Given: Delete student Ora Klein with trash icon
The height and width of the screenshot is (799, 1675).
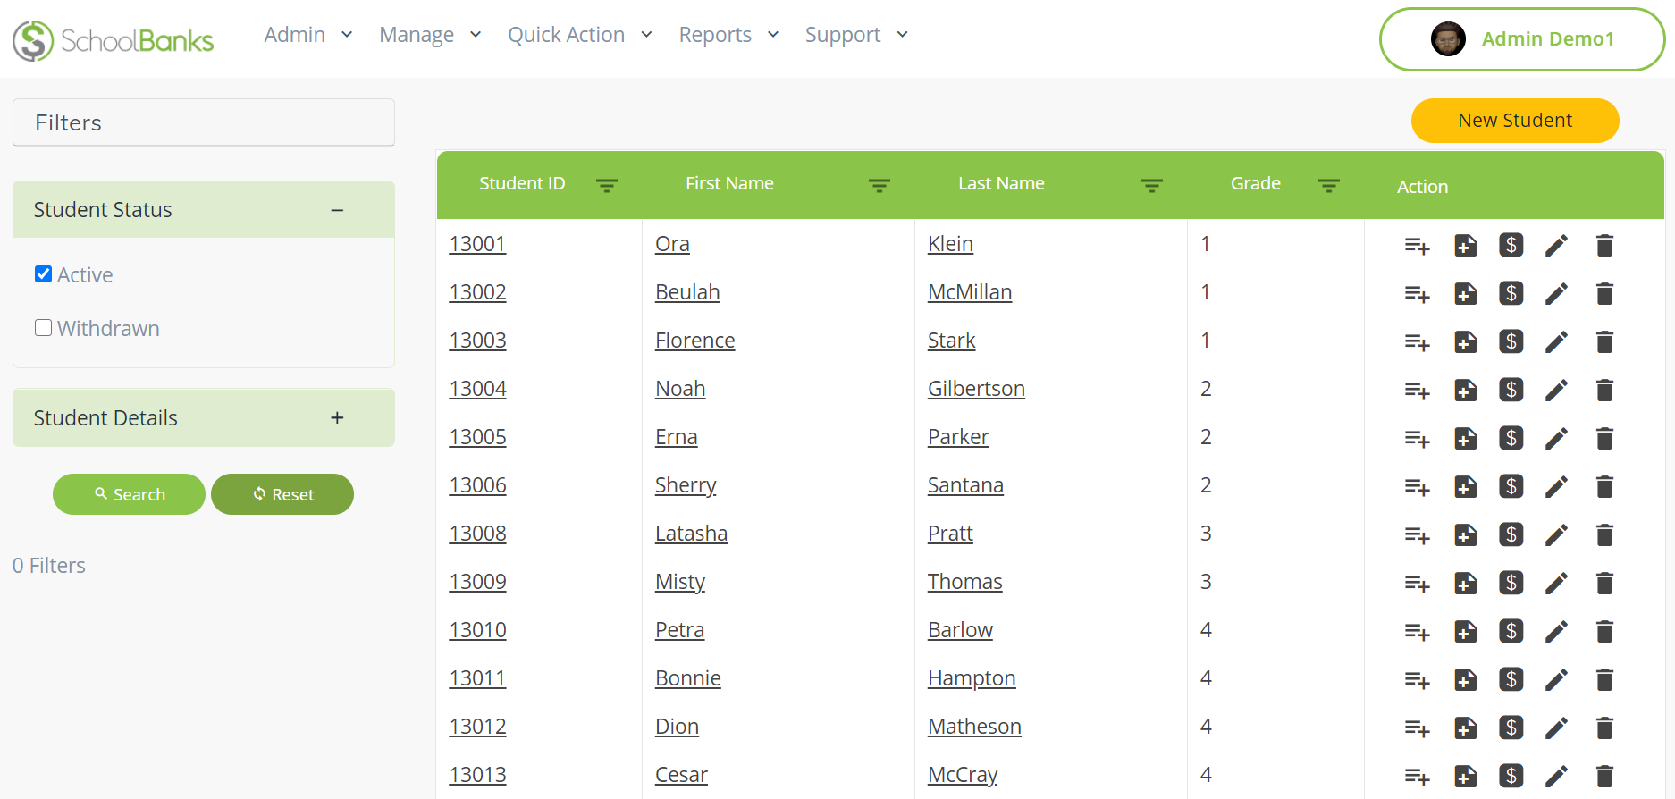Looking at the screenshot, I should tap(1604, 246).
